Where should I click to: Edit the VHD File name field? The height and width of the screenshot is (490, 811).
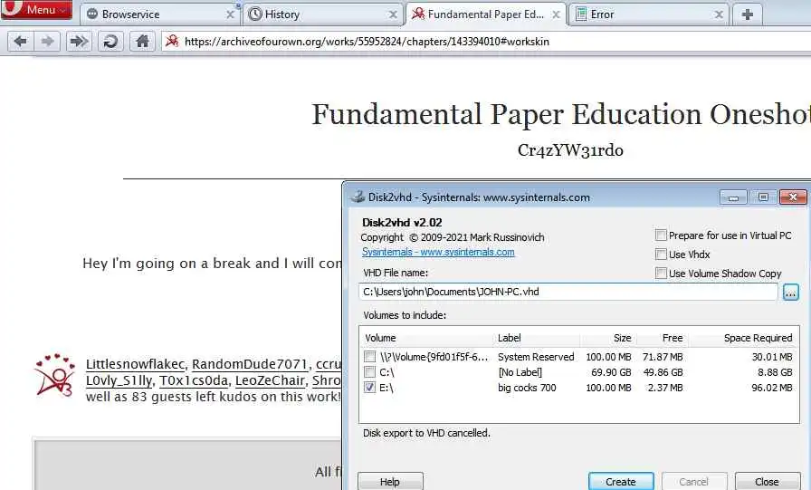(568, 292)
